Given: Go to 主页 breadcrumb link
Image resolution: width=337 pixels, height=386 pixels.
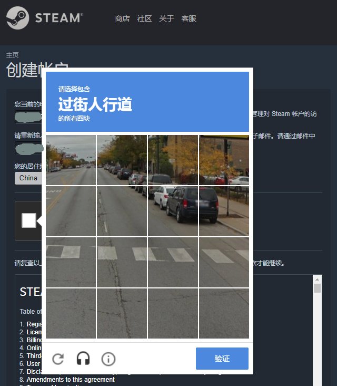Looking at the screenshot, I should point(12,55).
